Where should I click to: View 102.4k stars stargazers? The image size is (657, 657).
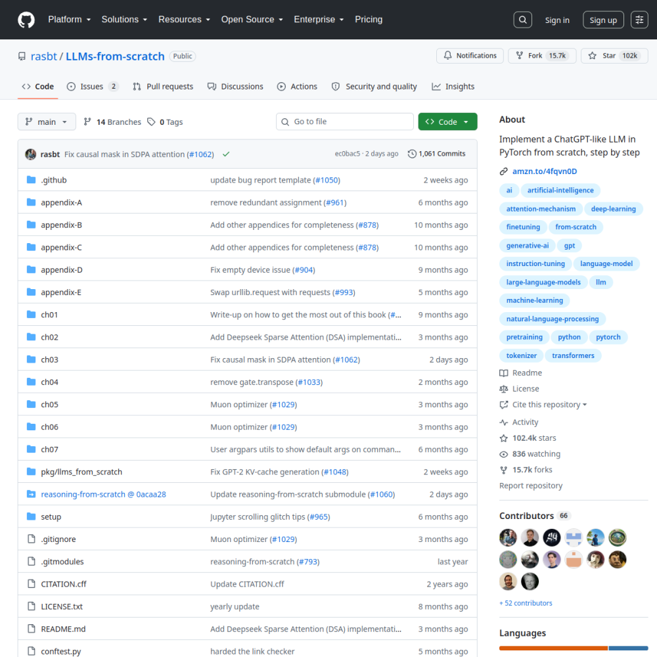click(528, 438)
